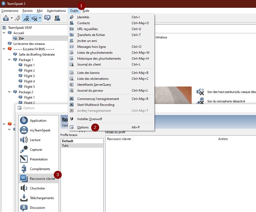Click Commencer l'enregistrement menu entry

pyautogui.click(x=98, y=99)
